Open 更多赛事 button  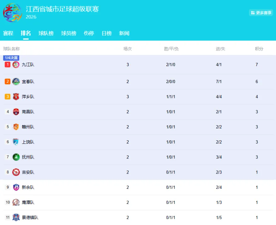coord(261,13)
